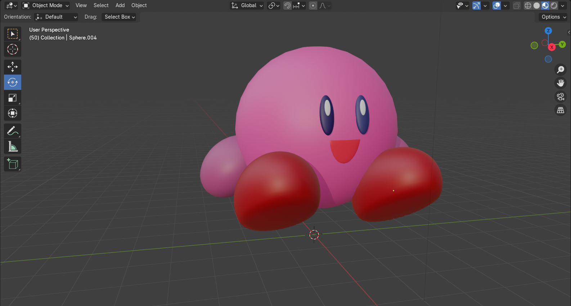The width and height of the screenshot is (571, 306).
Task: Toggle perspective/orthographic grid button
Action: pos(561,110)
